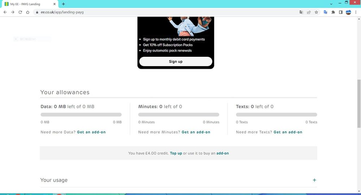The image size is (361, 195).
Task: Open the tab search chevron dropdown
Action: (331, 4)
